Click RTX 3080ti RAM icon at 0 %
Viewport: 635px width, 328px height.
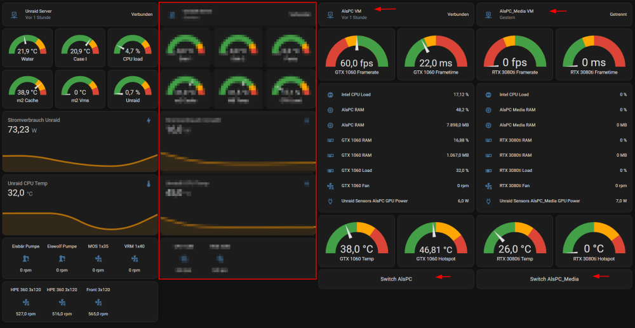[488, 140]
